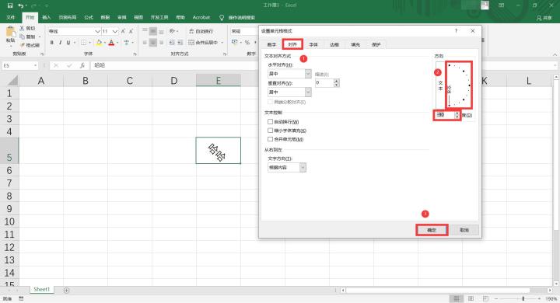Screen dimensions: 560x303
Task: Click the vertical text orientation box
Action: 440,85
